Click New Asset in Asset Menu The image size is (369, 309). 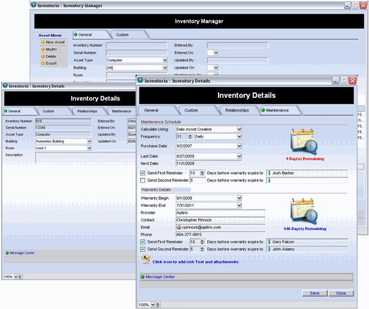pyautogui.click(x=55, y=42)
